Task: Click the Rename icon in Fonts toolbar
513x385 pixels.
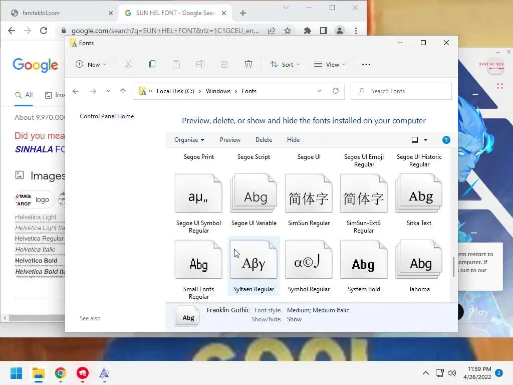Action: [x=200, y=65]
